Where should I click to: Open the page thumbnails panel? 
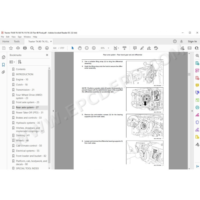pos(3,57)
